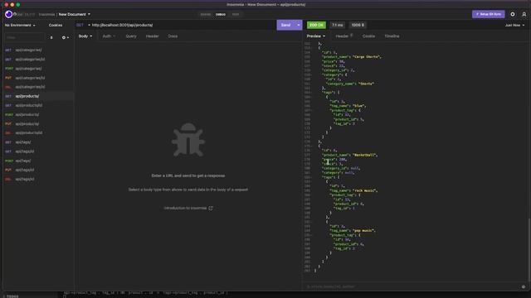This screenshot has height=298, width=531.
Task: Click the 200 OK status tag
Action: [316, 25]
